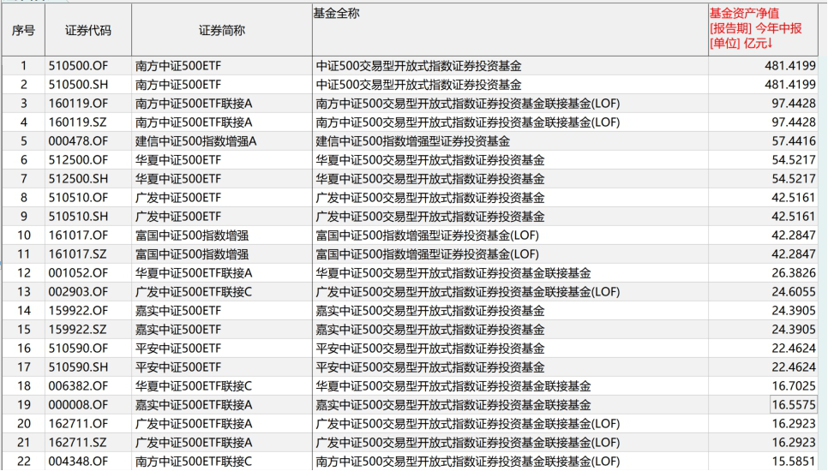Click row number 13
The height and width of the screenshot is (471, 828).
pyautogui.click(x=23, y=292)
